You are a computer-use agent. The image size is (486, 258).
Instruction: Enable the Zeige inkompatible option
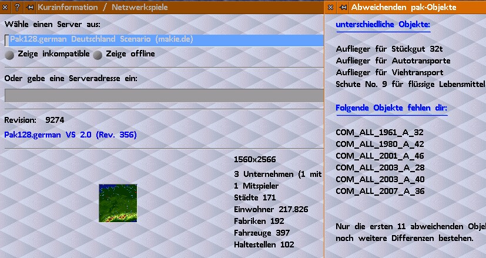coord(10,54)
